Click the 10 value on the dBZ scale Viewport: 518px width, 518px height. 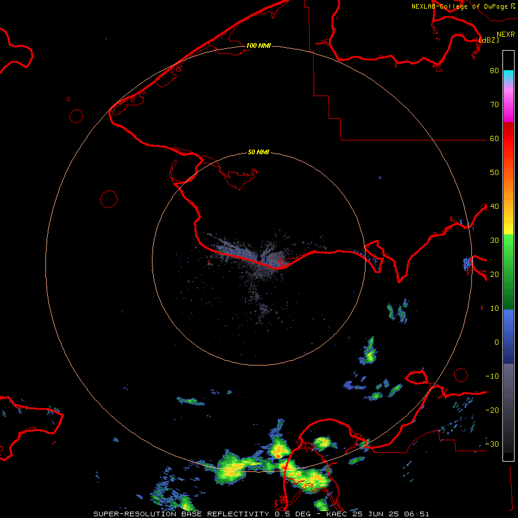tap(494, 308)
